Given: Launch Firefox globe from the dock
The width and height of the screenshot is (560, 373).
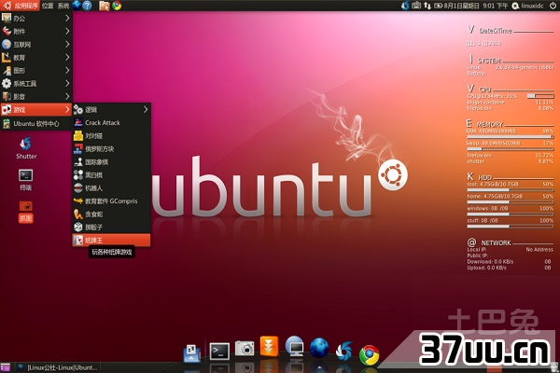Looking at the screenshot, I should click(x=319, y=348).
